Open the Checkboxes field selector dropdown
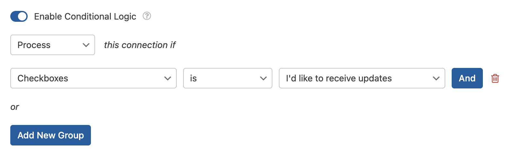This screenshot has width=514, height=157. pos(93,78)
